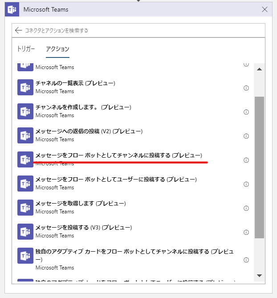Click Teams icon beside フロー ボットとしてユーザーに投稿する
The image size is (277, 298).
[25, 184]
